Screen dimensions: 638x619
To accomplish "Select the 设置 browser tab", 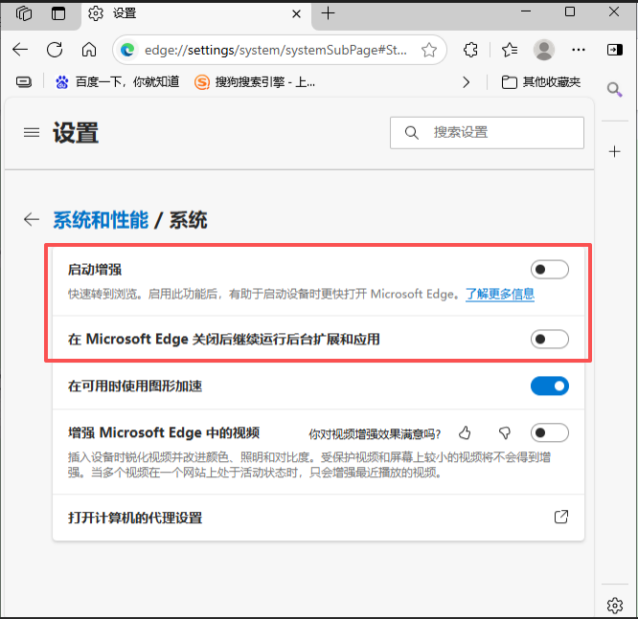I will [195, 14].
